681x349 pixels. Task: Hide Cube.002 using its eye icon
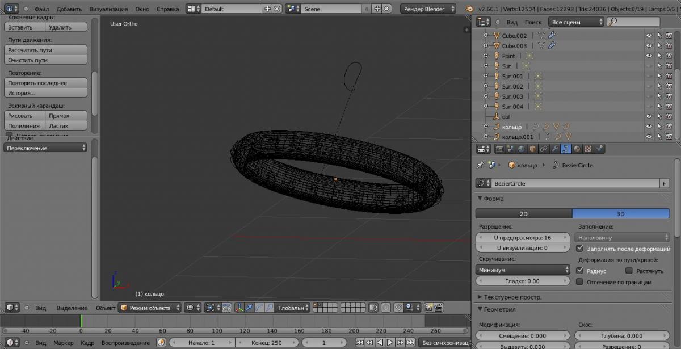pyautogui.click(x=649, y=36)
